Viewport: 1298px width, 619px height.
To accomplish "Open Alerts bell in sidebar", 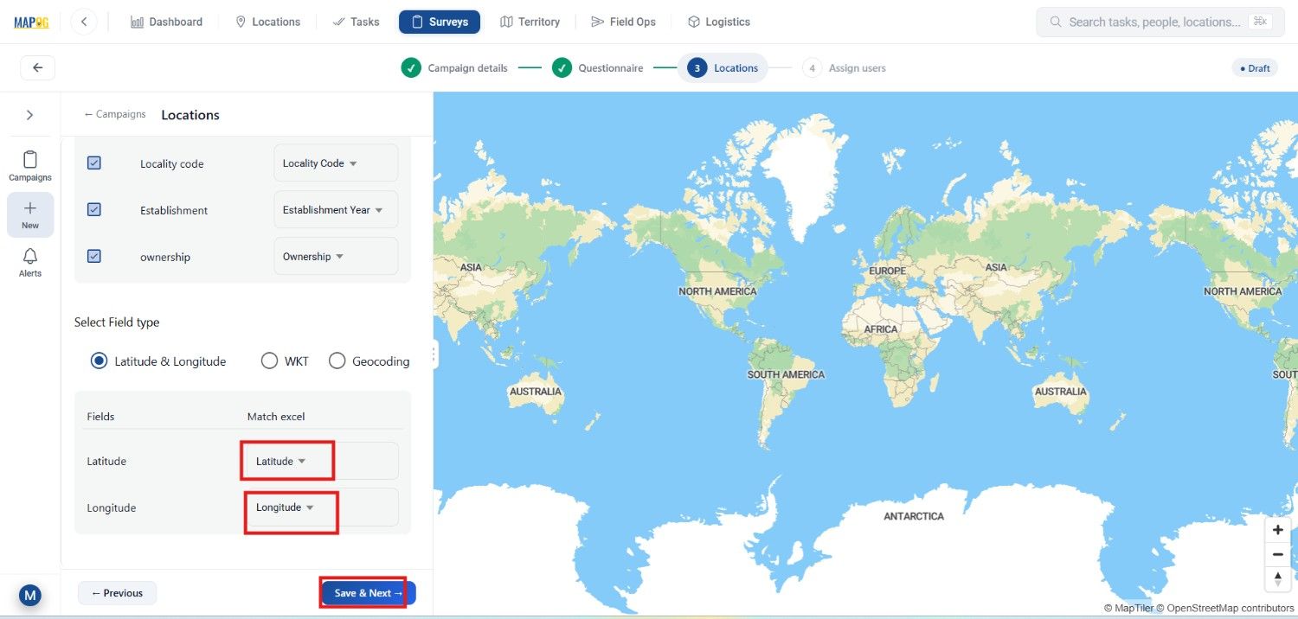I will tap(30, 262).
